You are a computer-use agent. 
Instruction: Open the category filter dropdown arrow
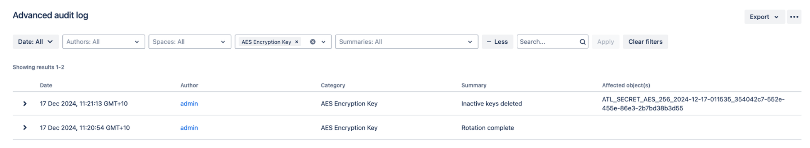tap(324, 42)
